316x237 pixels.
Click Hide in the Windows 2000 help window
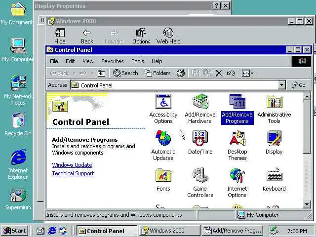60,36
